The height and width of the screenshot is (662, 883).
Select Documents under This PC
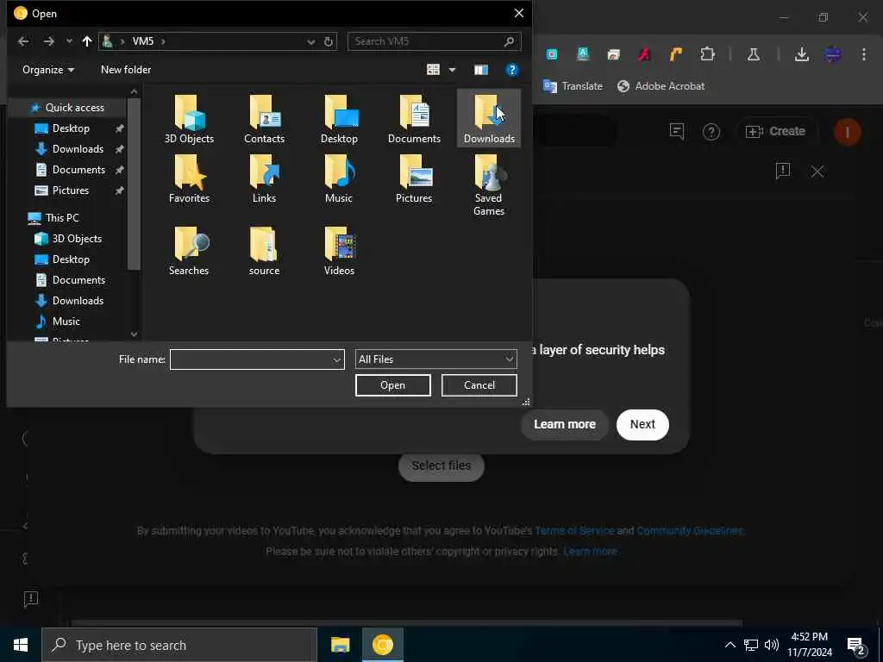click(x=78, y=280)
